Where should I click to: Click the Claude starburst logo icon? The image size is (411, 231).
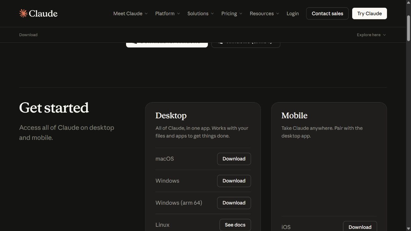pyautogui.click(x=23, y=13)
